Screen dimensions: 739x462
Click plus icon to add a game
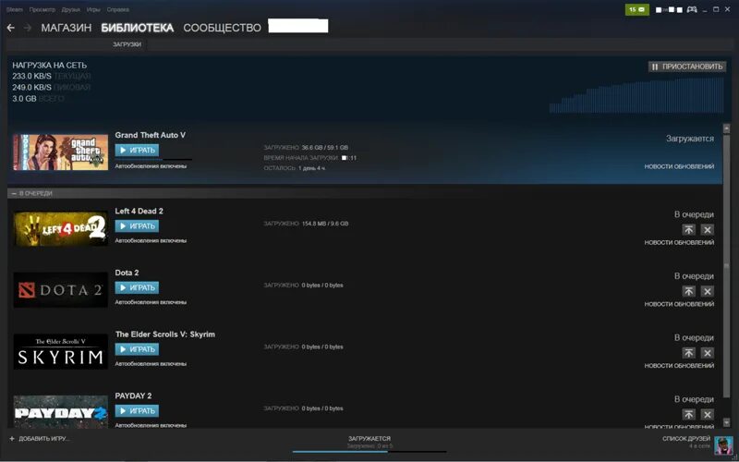[x=12, y=438]
